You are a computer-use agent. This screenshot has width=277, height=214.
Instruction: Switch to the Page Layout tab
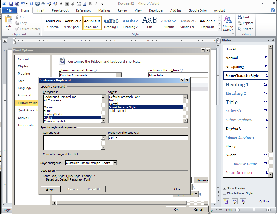(x=60, y=10)
